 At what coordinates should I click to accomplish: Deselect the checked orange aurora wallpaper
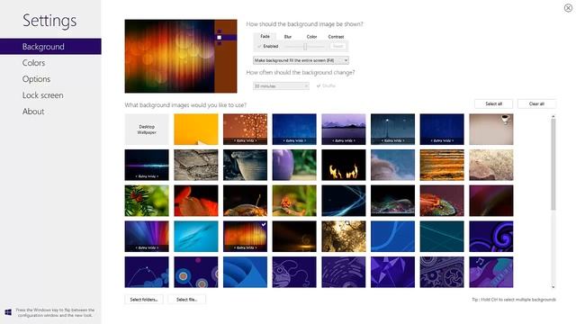click(x=245, y=236)
